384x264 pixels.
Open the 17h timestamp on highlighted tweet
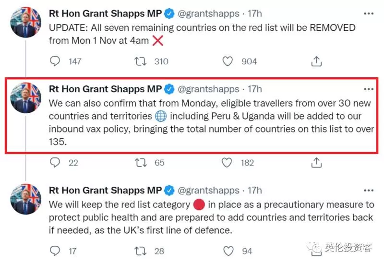click(x=255, y=89)
